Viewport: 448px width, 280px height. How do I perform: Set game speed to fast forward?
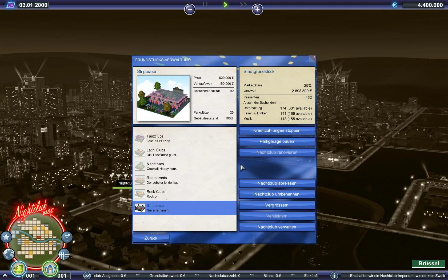tap(243, 5)
